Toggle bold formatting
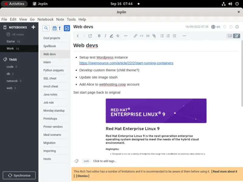The height and width of the screenshot is (182, 243). 99,36
